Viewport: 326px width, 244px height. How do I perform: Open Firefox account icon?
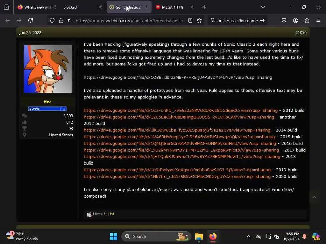(x=295, y=20)
